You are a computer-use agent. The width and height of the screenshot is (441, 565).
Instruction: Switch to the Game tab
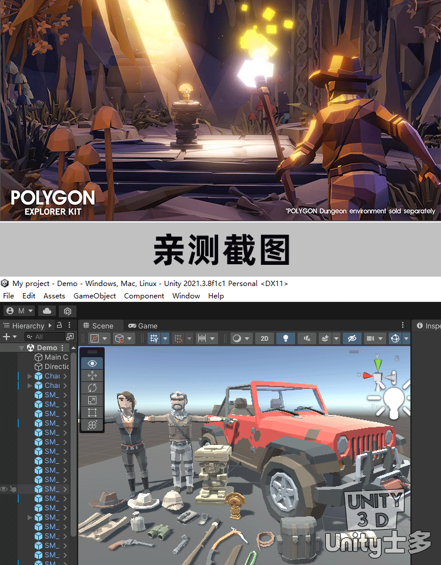pos(143,325)
